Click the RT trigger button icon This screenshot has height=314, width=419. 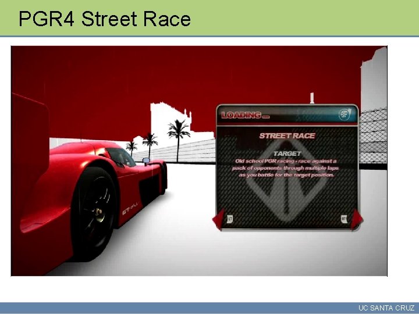pyautogui.click(x=344, y=219)
